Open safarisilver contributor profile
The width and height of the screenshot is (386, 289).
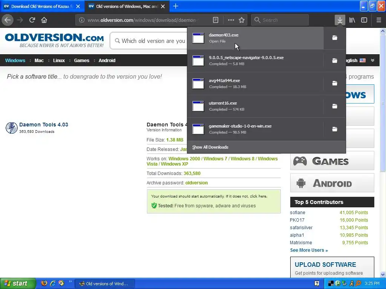tap(301, 228)
